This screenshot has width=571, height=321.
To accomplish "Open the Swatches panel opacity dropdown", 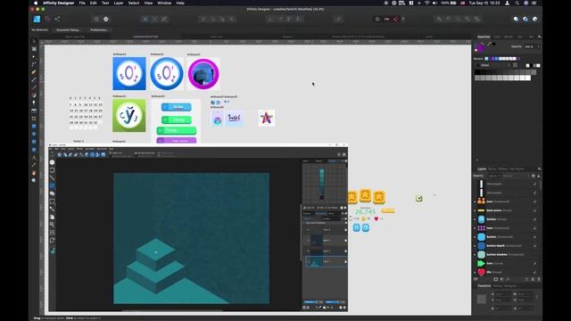I will (532, 46).
